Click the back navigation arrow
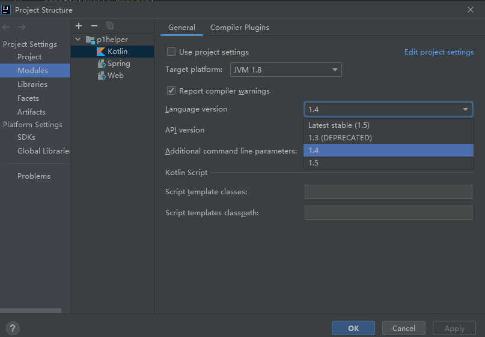This screenshot has width=485, height=337. click(6, 27)
